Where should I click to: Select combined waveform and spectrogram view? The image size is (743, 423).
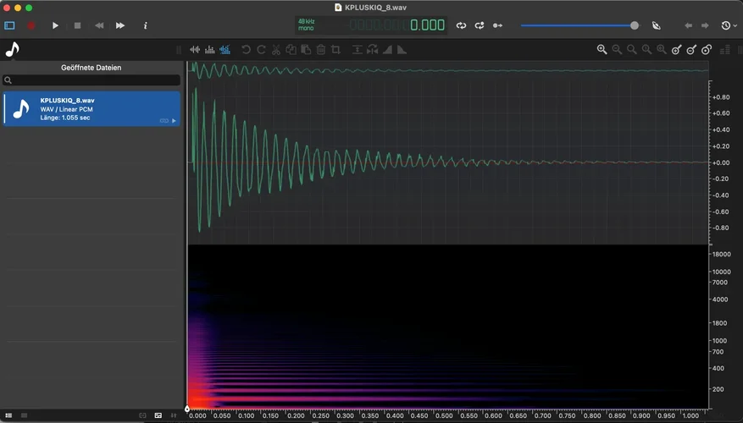pyautogui.click(x=225, y=50)
